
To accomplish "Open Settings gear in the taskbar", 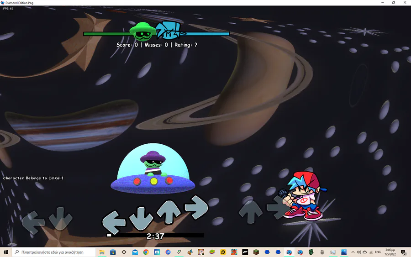I will click(124, 252).
